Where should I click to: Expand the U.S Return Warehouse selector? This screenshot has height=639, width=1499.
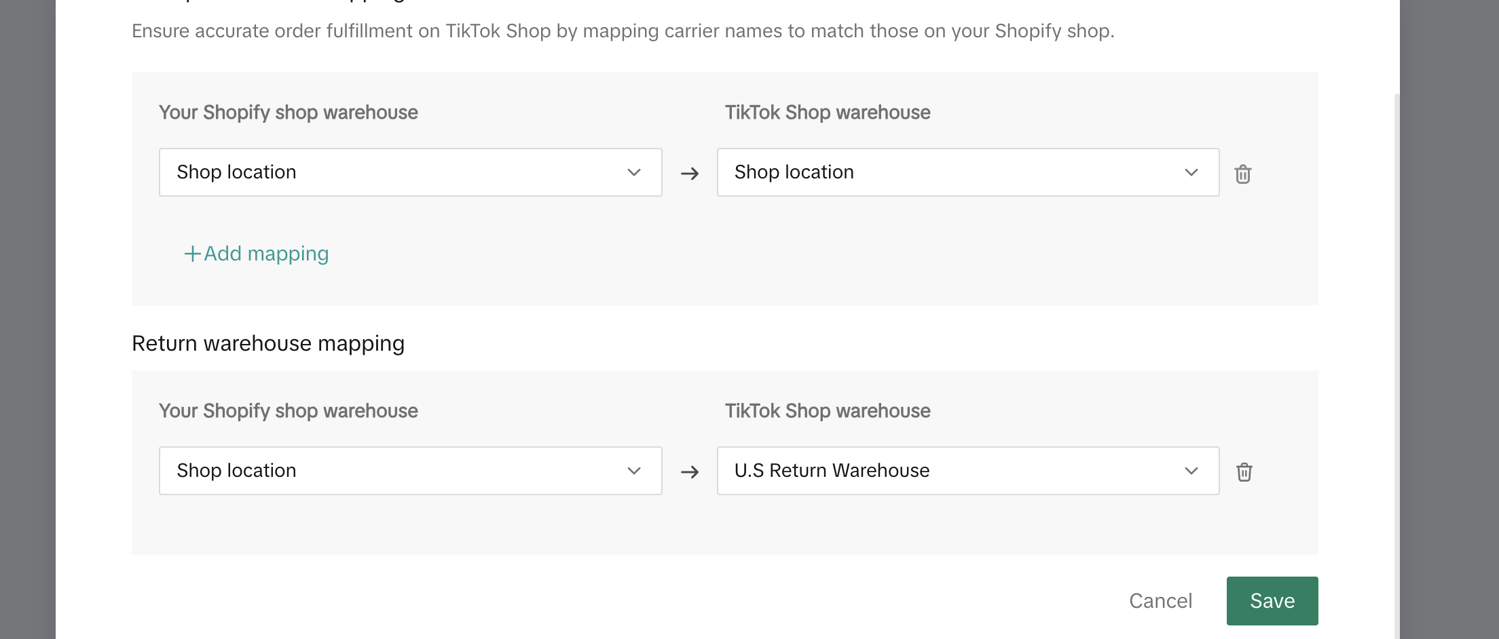click(x=950, y=471)
